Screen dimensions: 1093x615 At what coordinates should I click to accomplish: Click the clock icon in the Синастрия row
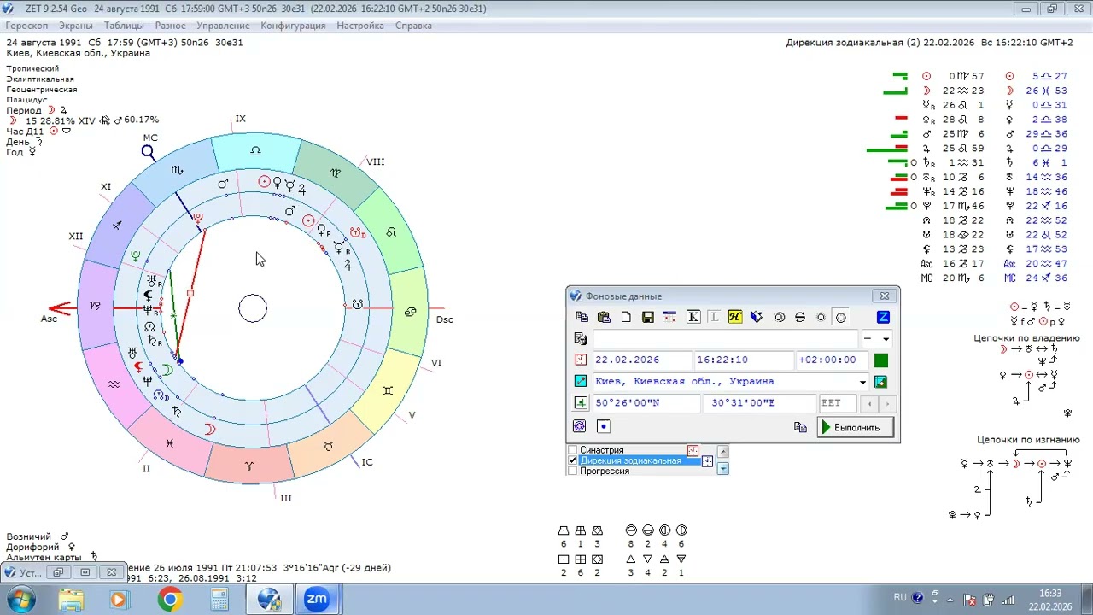pyautogui.click(x=693, y=450)
